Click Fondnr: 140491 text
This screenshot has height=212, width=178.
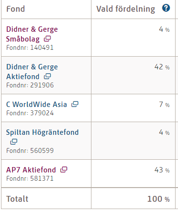30,47
